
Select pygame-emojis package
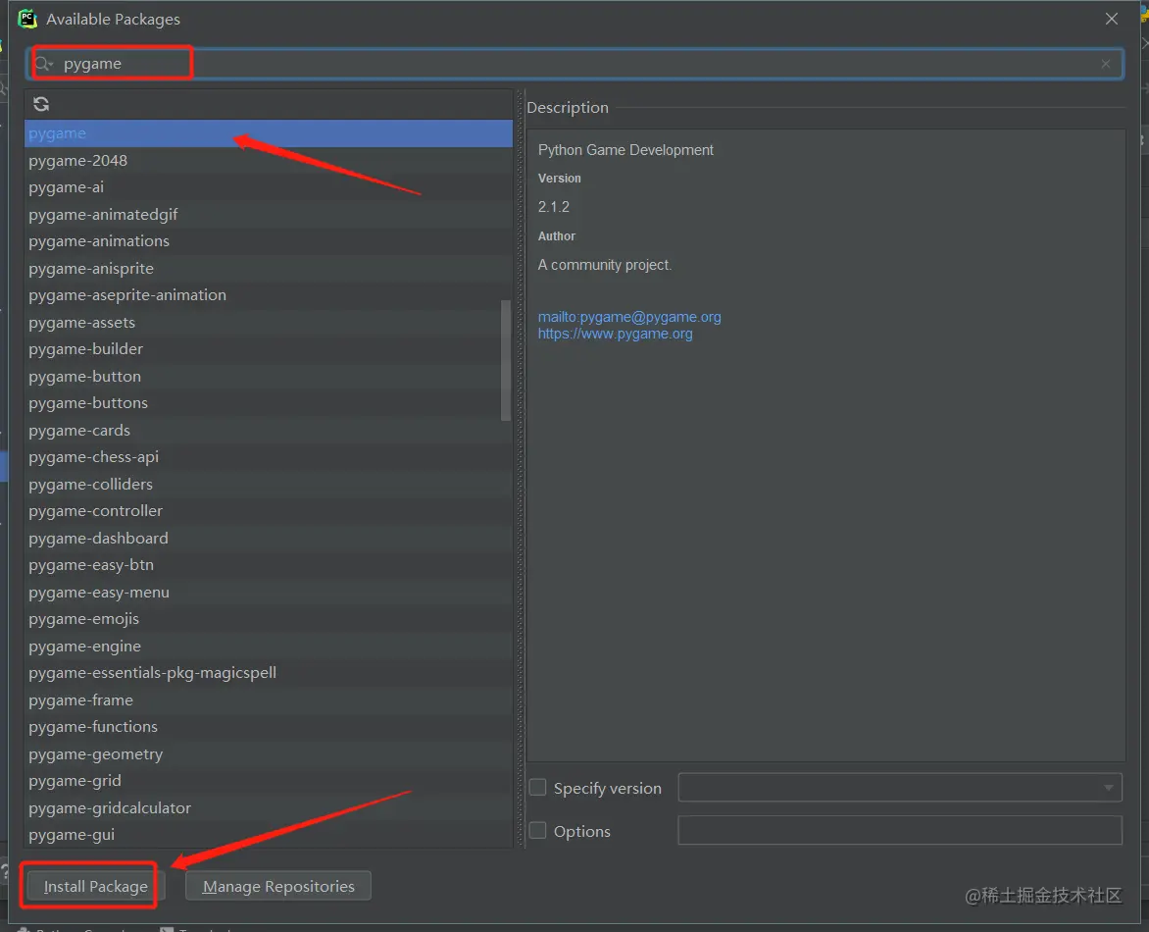tap(269, 619)
